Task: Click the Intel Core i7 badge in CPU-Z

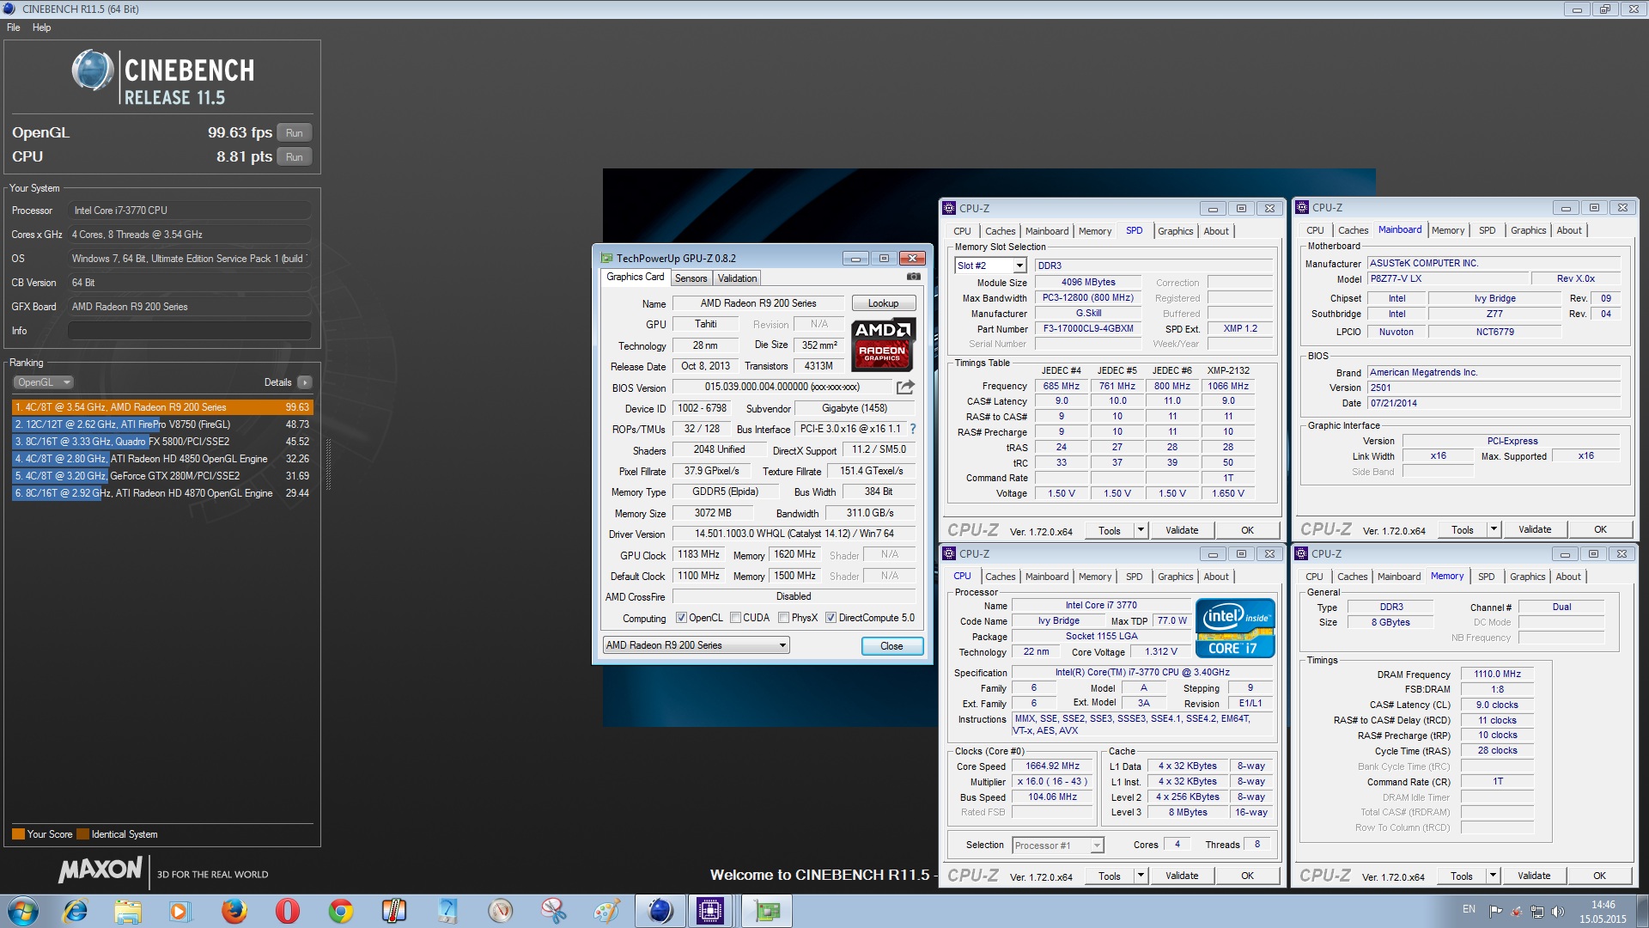Action: coord(1234,628)
